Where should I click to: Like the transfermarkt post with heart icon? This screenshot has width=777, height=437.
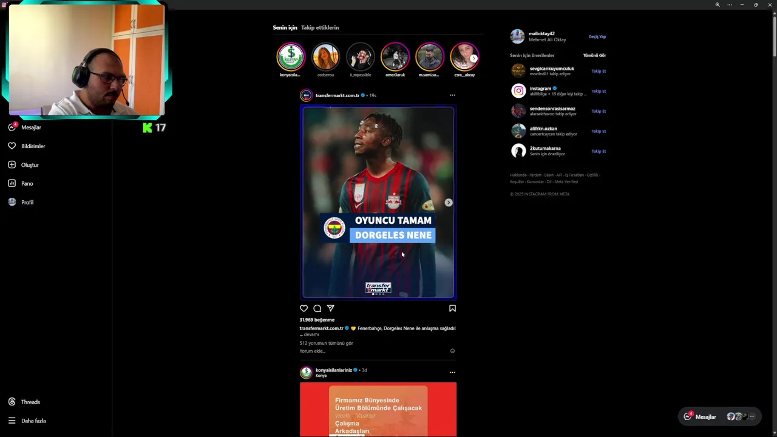click(304, 308)
